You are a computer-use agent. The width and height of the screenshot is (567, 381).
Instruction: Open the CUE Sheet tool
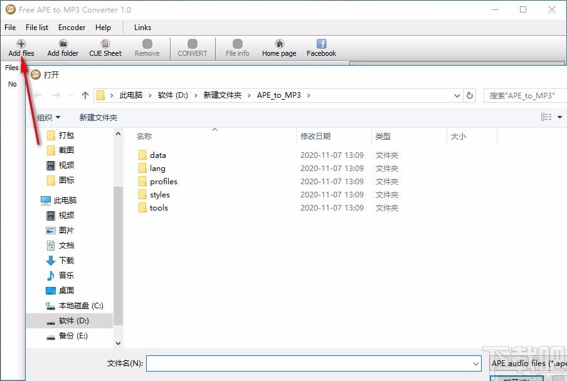click(105, 48)
